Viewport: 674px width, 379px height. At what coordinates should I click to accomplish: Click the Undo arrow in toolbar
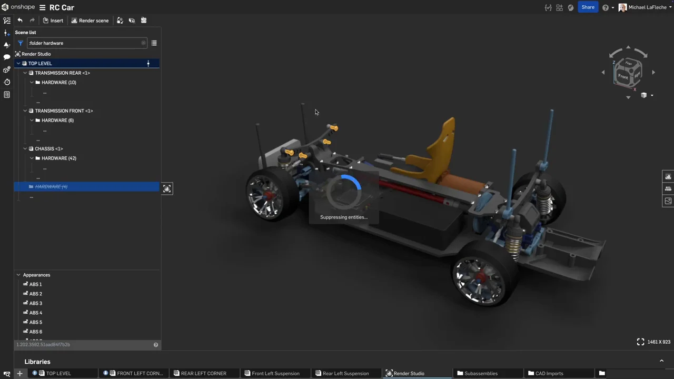click(20, 21)
